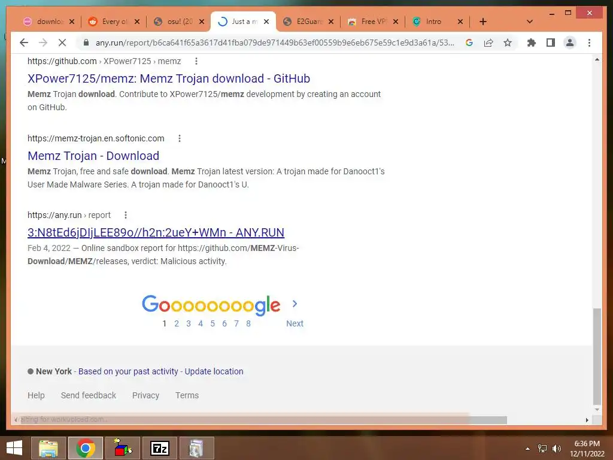Open 'Memz Trojan - Download' result

pyautogui.click(x=93, y=156)
